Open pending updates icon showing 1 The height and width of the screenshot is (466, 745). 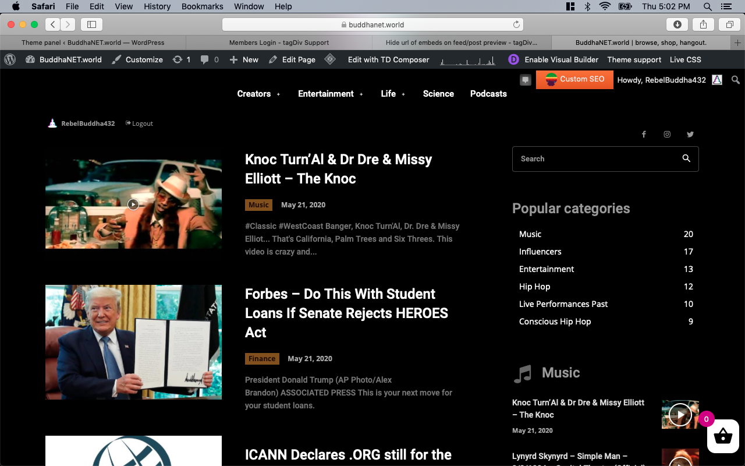[178, 59]
